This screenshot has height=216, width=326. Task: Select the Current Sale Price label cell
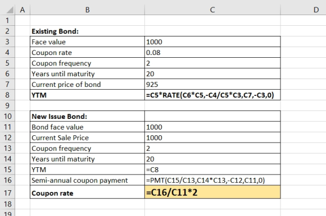click(x=87, y=137)
